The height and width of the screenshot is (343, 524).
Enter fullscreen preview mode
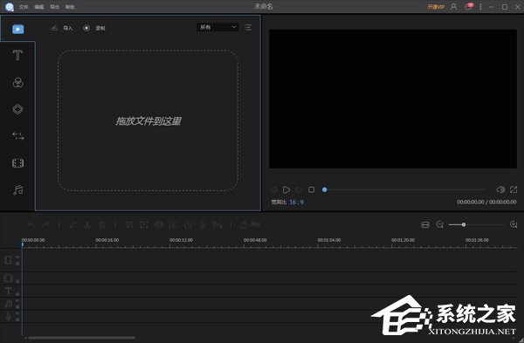[x=514, y=189]
